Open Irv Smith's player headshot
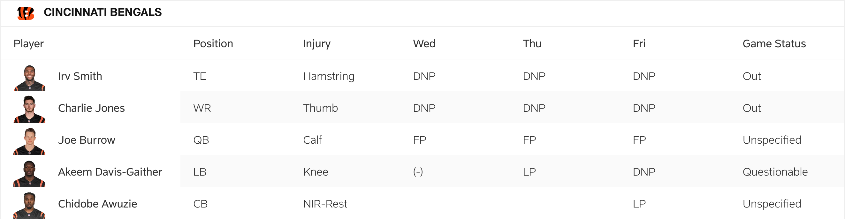 pyautogui.click(x=29, y=78)
